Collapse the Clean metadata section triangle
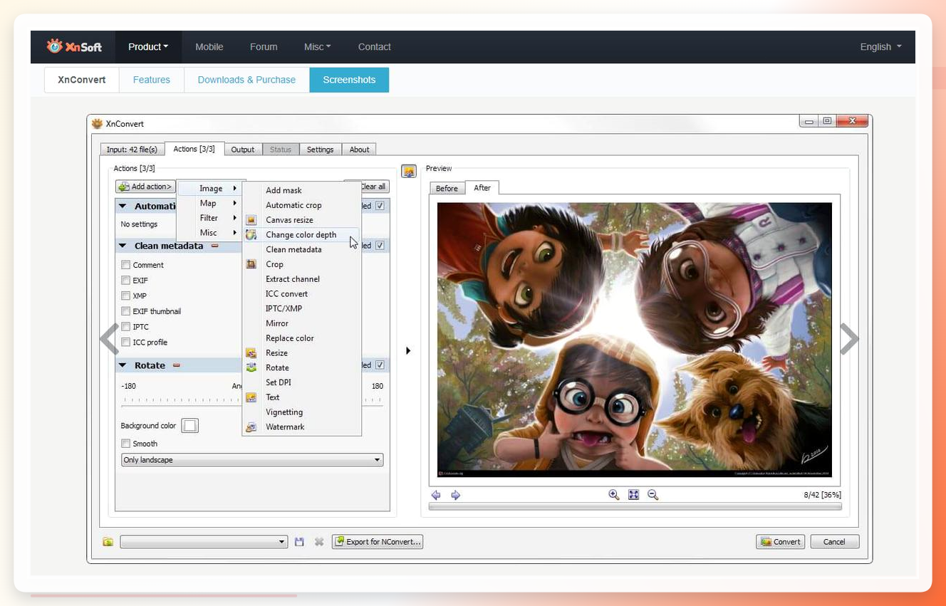946x606 pixels. coord(123,246)
